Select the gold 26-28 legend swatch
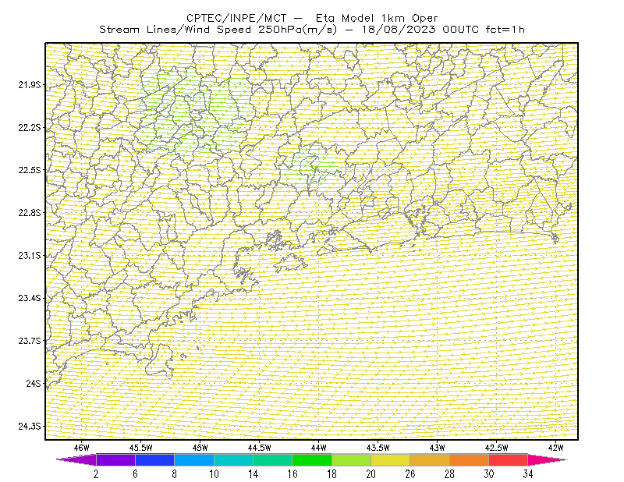Image resolution: width=624 pixels, height=482 pixels. click(430, 459)
